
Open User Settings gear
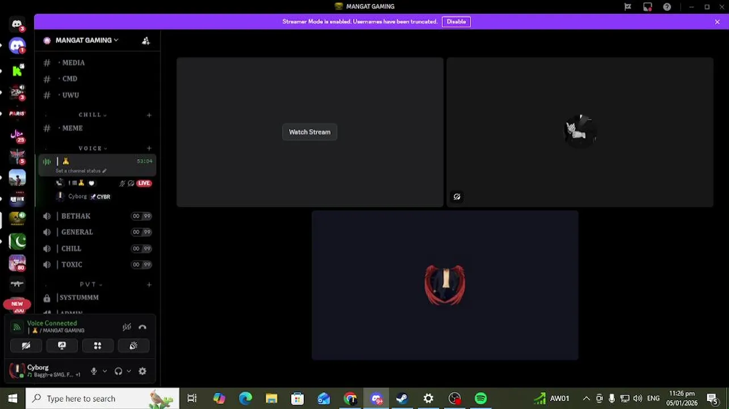[x=143, y=371]
